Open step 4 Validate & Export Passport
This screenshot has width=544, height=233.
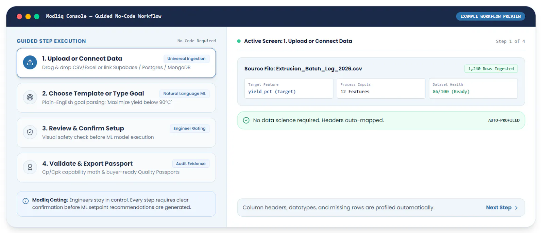pos(116,168)
